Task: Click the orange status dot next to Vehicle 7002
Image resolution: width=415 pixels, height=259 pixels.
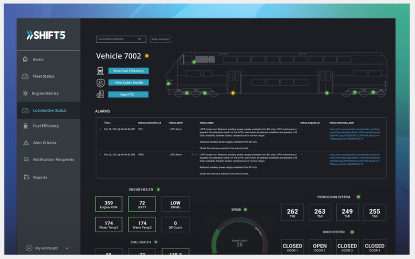Action: tap(146, 56)
